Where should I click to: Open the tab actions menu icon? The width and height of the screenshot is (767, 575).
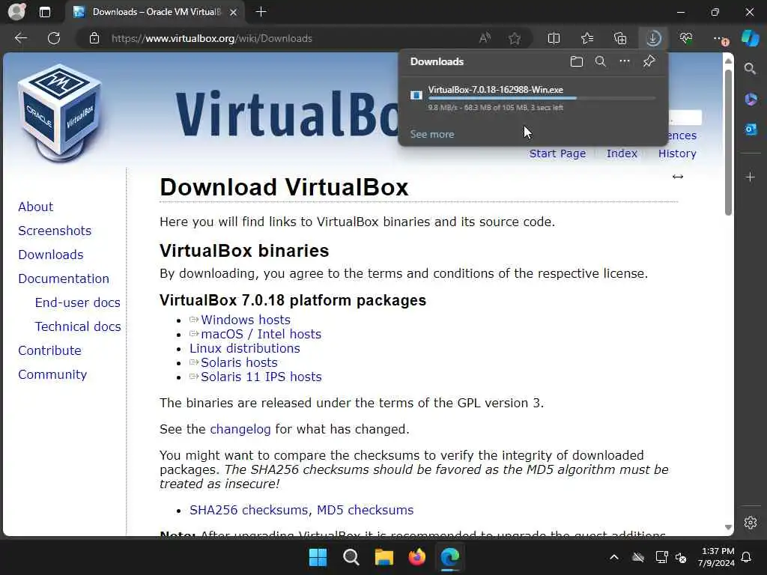(44, 12)
